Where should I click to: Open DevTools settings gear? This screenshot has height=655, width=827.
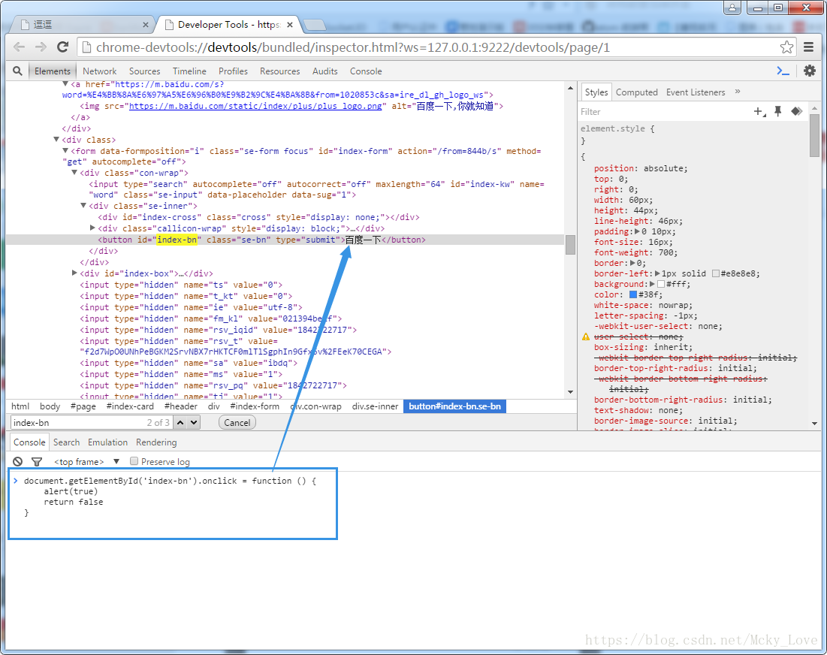[x=810, y=71]
